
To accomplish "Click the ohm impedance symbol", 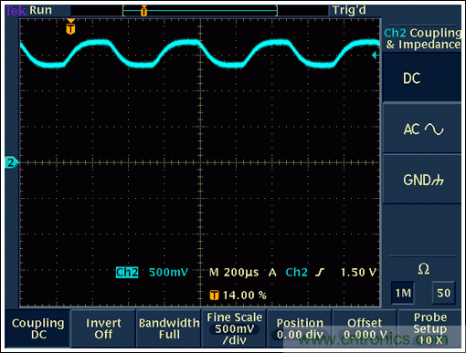I will click(x=424, y=269).
